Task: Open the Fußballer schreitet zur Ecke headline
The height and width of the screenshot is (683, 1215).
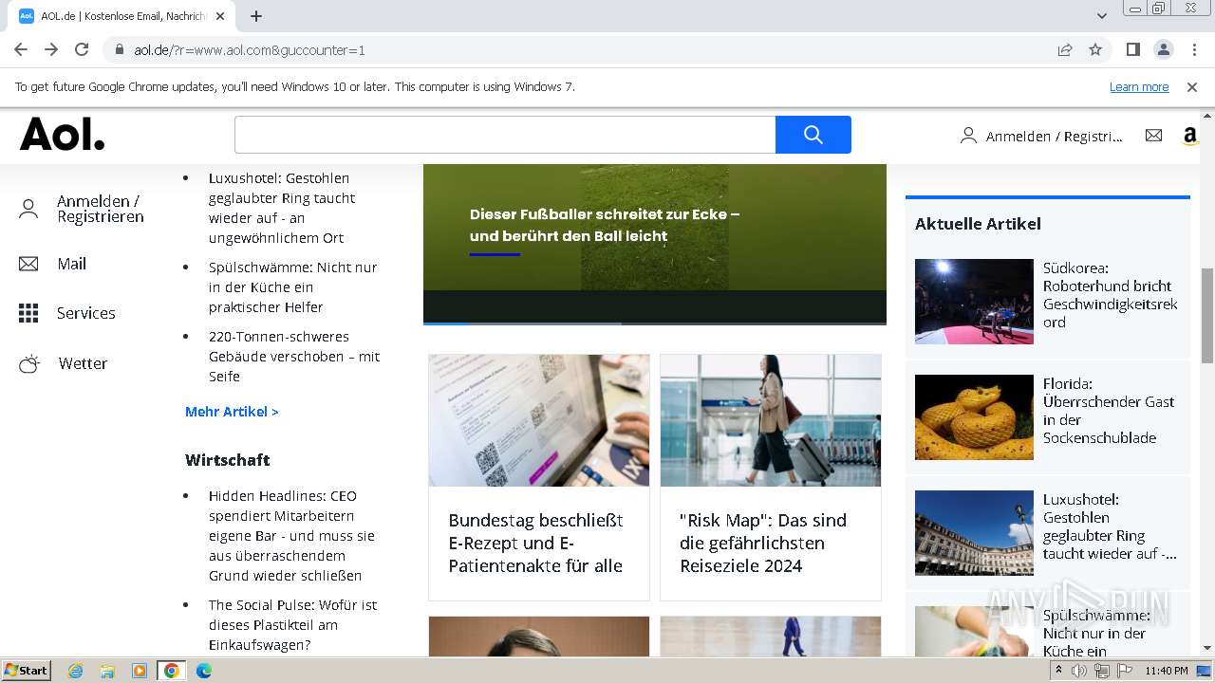Action: coord(605,225)
